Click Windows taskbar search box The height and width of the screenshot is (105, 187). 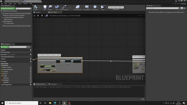coord(21,103)
